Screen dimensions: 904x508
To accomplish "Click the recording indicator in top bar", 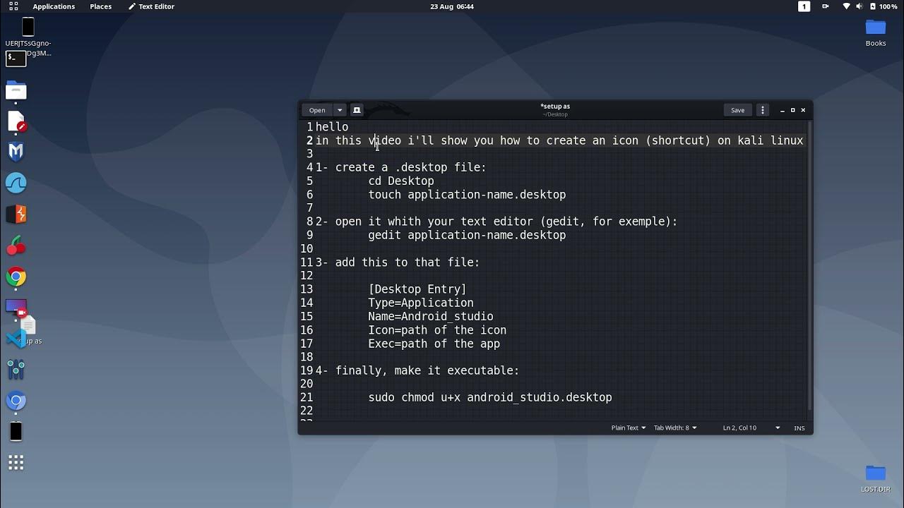I will [826, 6].
